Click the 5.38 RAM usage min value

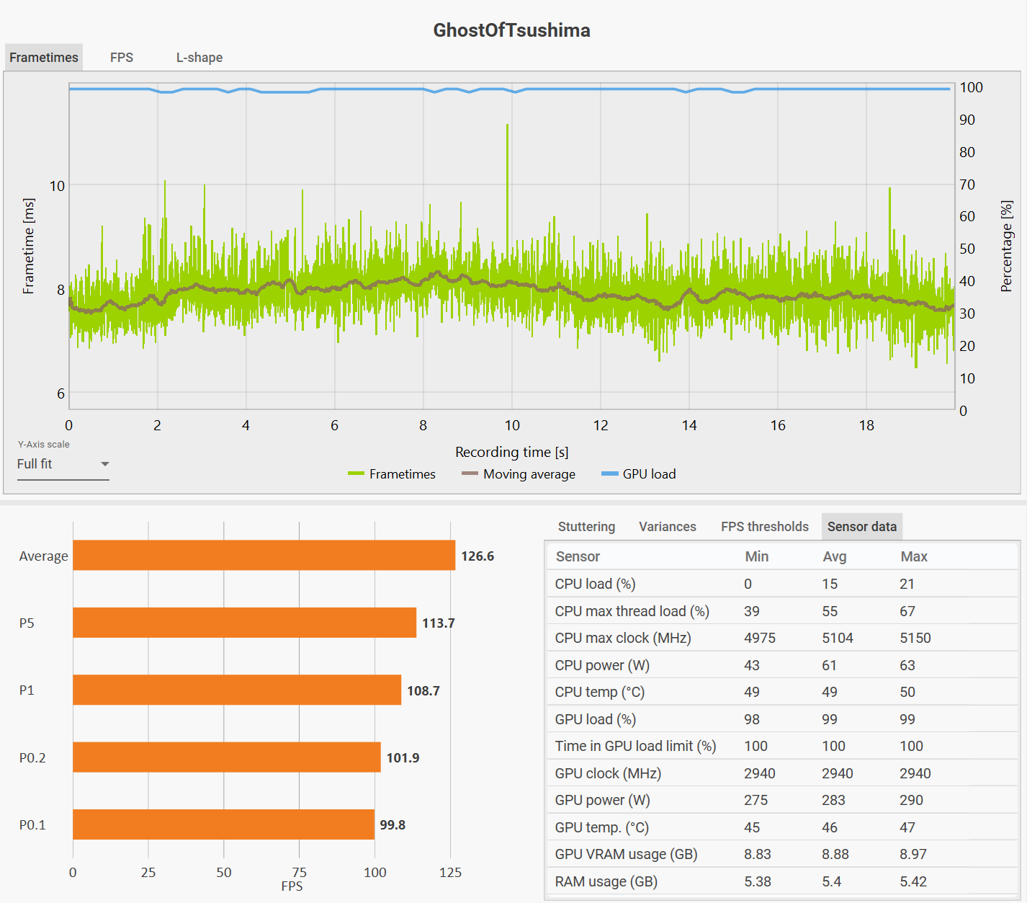click(758, 881)
